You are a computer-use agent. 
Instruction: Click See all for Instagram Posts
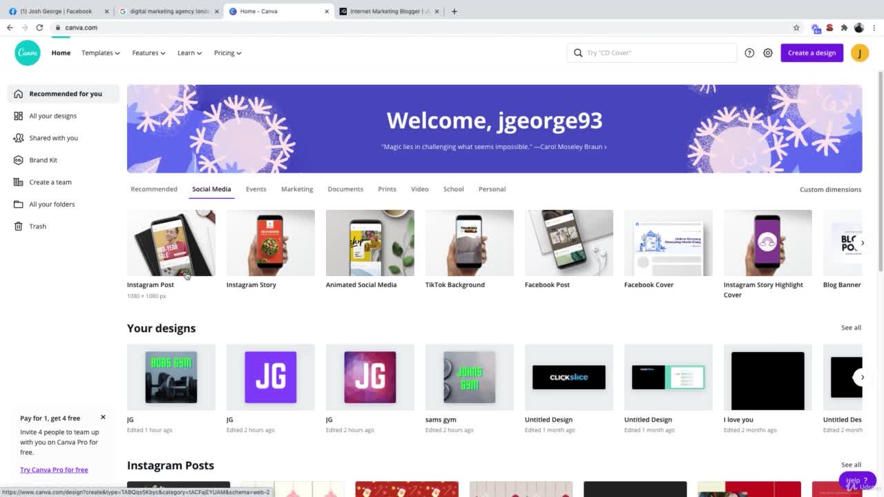pos(851,465)
